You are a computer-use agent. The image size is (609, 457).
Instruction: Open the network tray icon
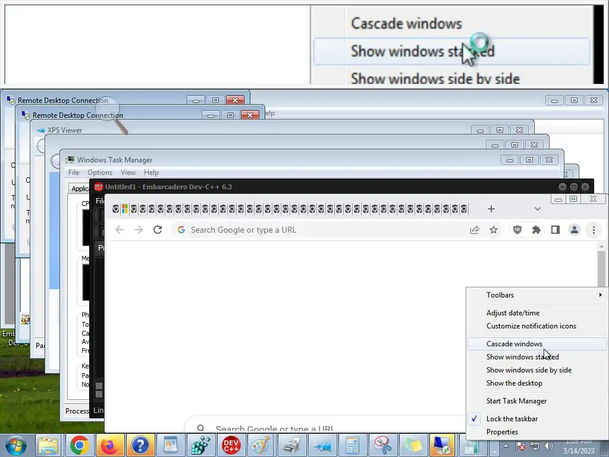pyautogui.click(x=535, y=446)
